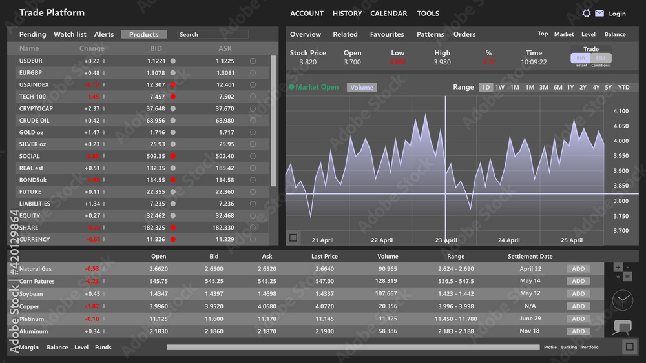Set chart range to YTD
The height and width of the screenshot is (363, 646).
[624, 87]
